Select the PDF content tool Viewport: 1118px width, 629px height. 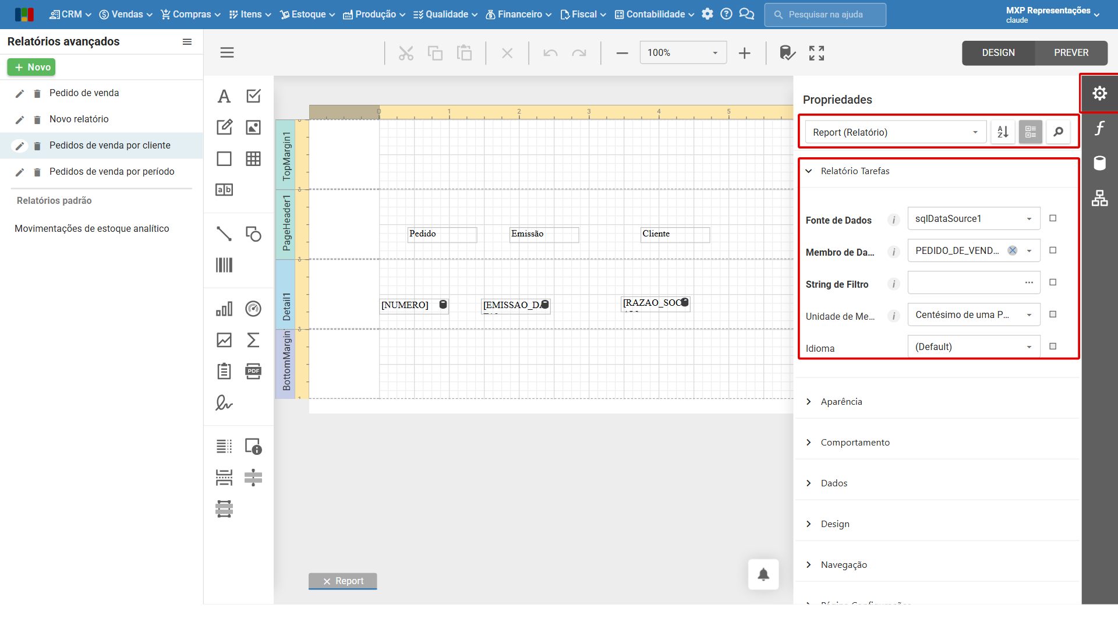[253, 371]
